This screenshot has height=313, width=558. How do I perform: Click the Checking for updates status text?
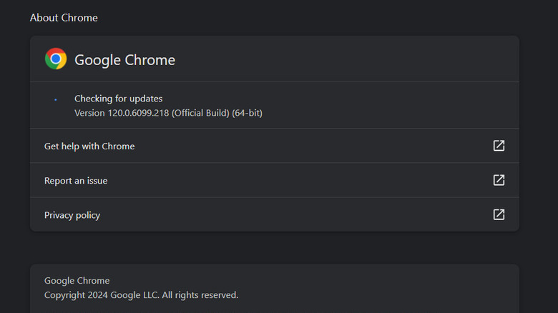(x=118, y=99)
